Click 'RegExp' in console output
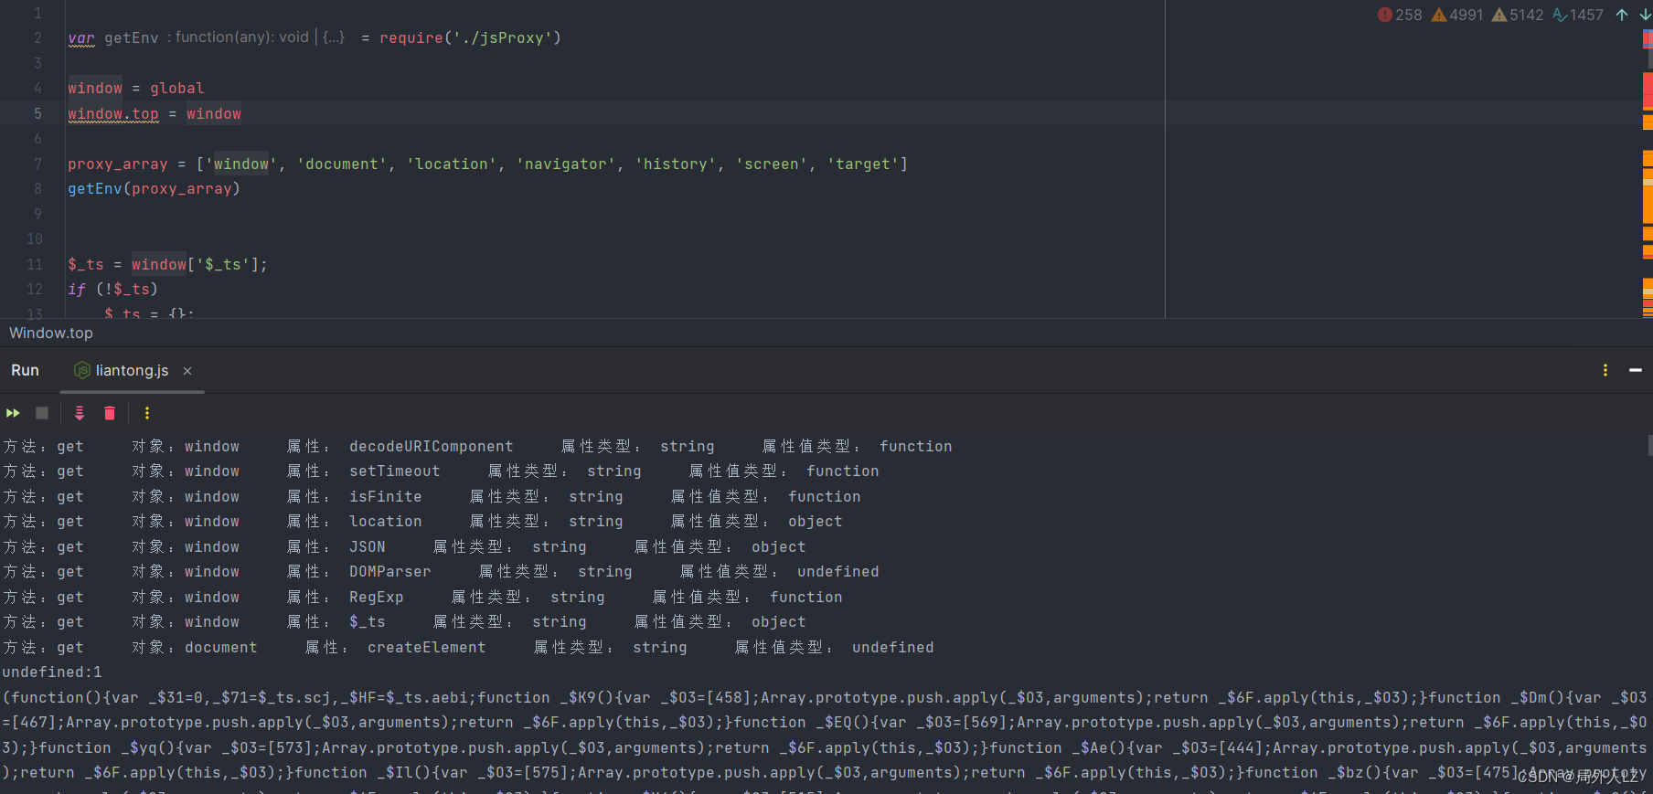The width and height of the screenshot is (1653, 794). [x=377, y=597]
